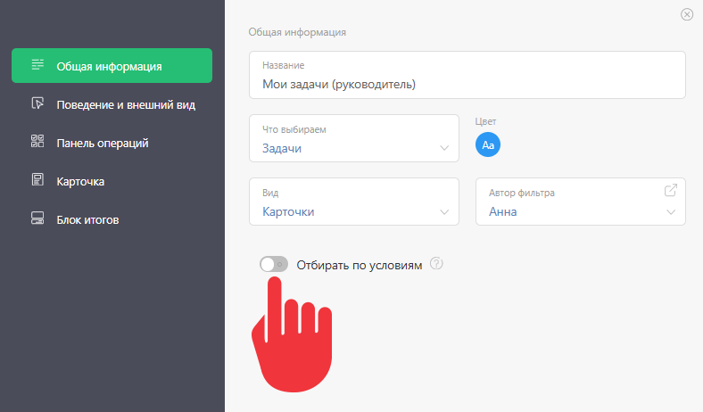This screenshot has width=703, height=412.
Task: Toggle the Отбирать по условиям switch
Action: [274, 264]
